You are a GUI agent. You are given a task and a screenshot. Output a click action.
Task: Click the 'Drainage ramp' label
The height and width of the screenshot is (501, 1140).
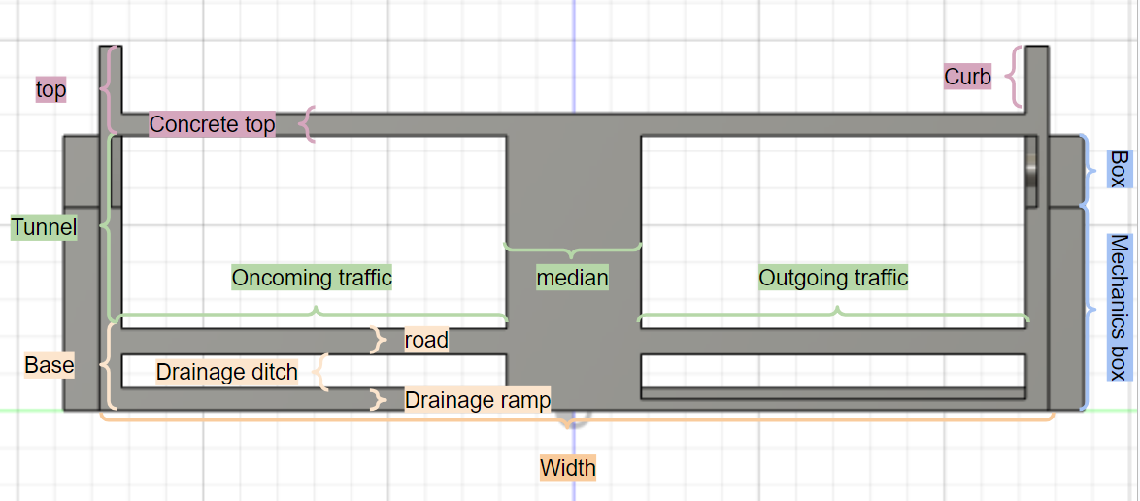(478, 399)
